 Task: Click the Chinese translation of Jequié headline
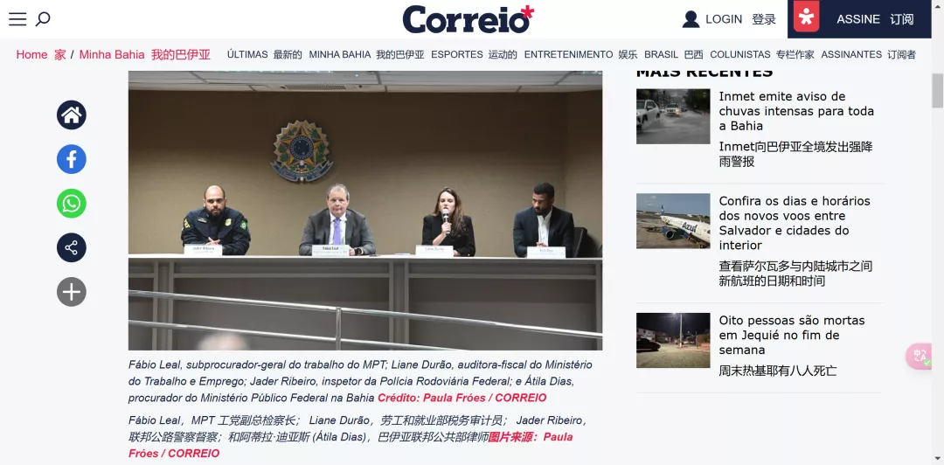[x=778, y=371]
